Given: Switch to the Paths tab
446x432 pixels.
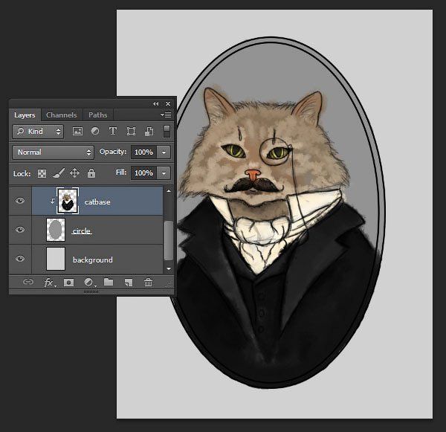Looking at the screenshot, I should coord(98,115).
